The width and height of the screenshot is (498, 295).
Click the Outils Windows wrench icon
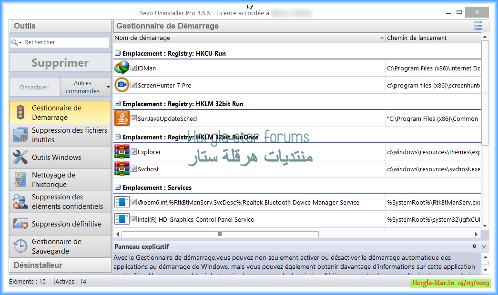tap(20, 157)
